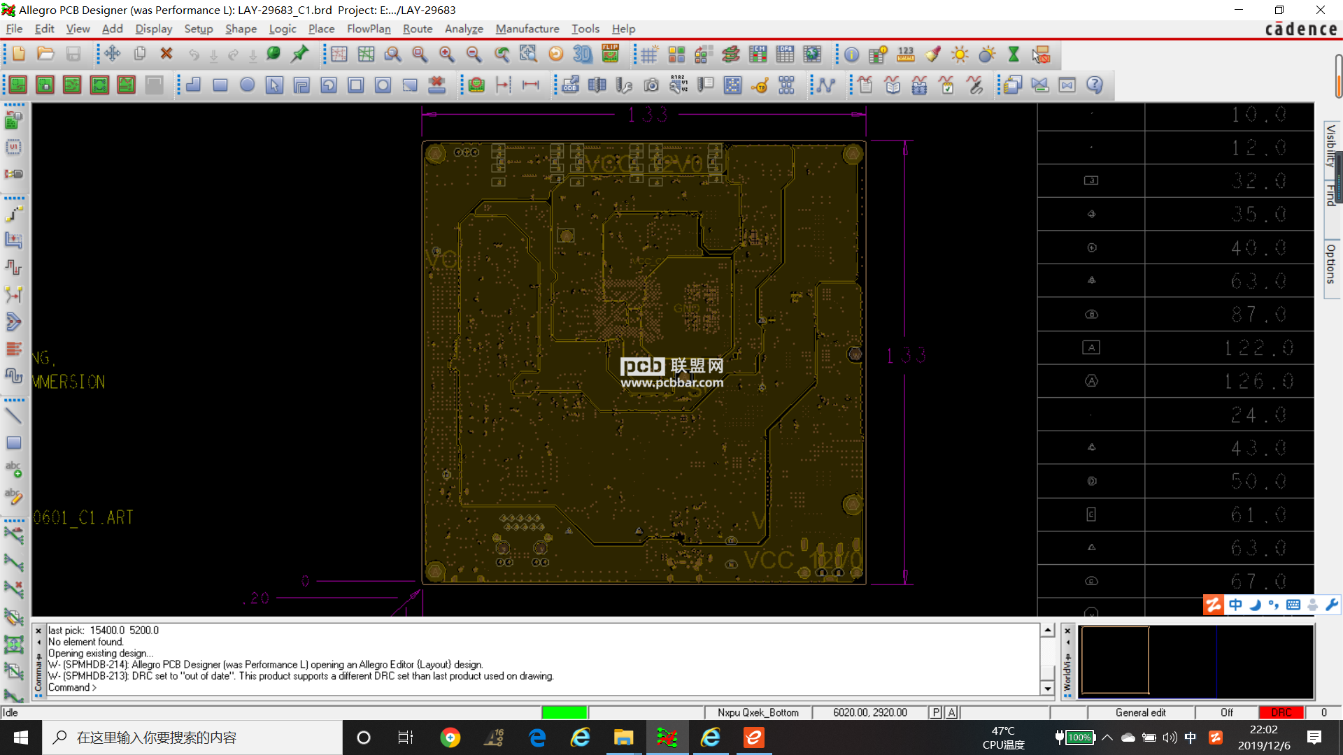The width and height of the screenshot is (1343, 755).
Task: Activate the Move tool in the toolbar
Action: pos(113,54)
